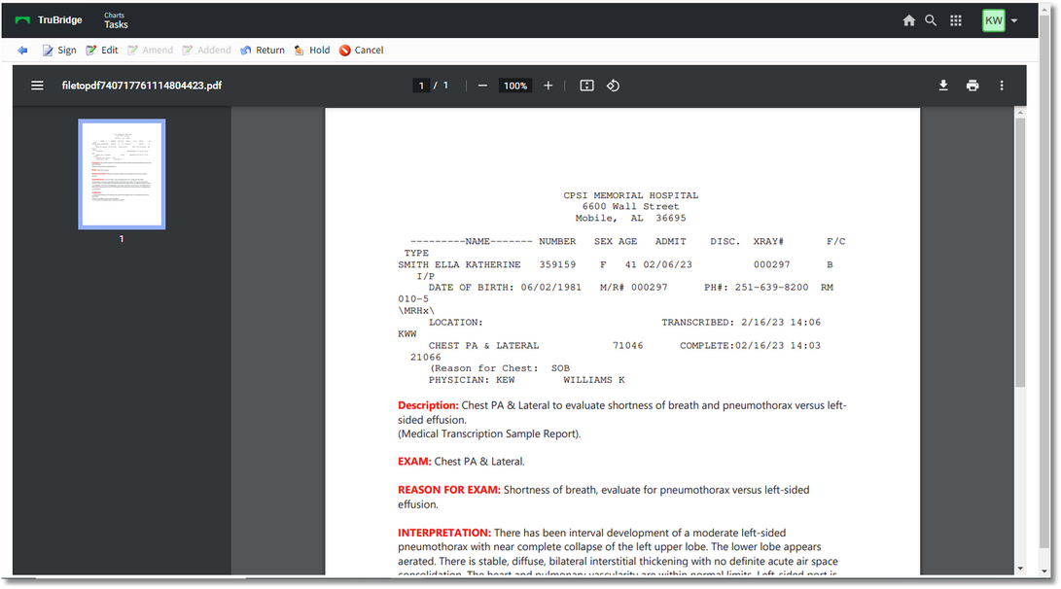
Task: Open the search magnifier icon
Action: pyautogui.click(x=931, y=20)
